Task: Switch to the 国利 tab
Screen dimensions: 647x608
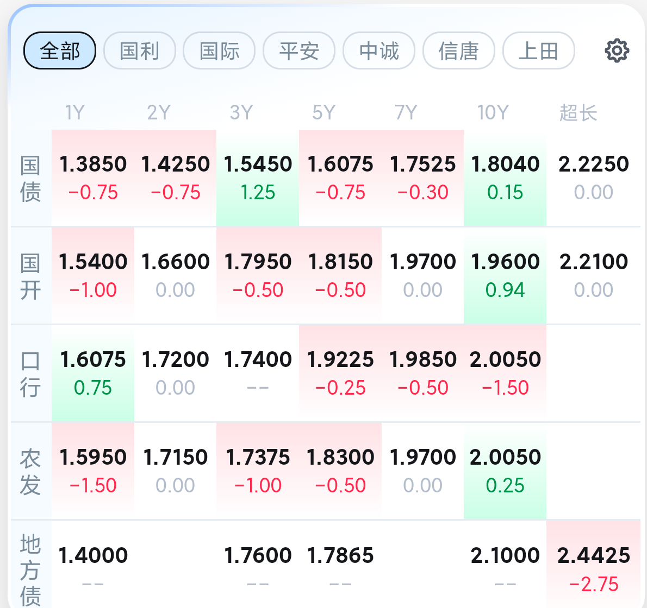Action: [x=140, y=51]
